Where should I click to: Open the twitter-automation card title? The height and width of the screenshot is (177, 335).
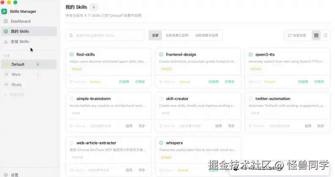pyautogui.click(x=273, y=99)
